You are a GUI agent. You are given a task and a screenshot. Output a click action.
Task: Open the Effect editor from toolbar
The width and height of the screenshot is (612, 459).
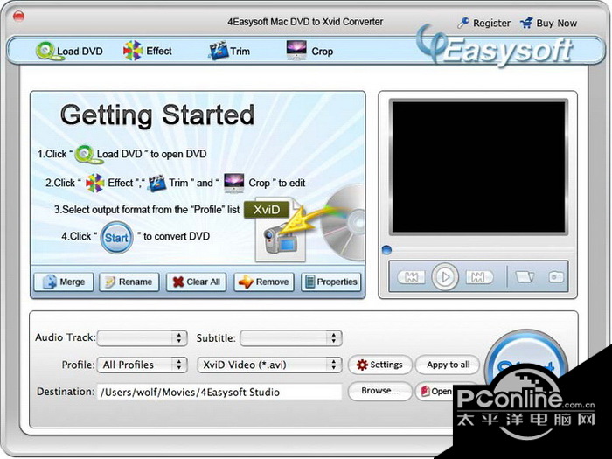(148, 51)
